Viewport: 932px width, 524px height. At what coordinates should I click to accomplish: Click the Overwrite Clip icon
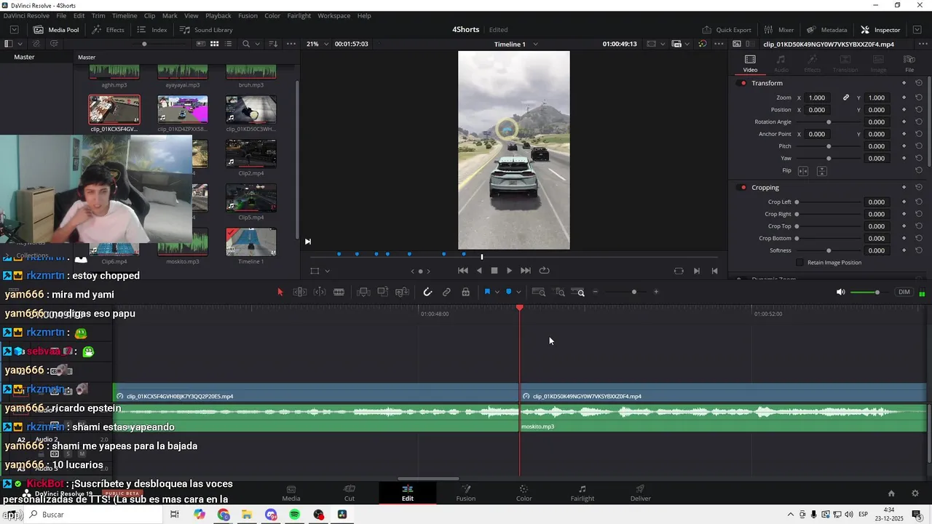pos(382,292)
